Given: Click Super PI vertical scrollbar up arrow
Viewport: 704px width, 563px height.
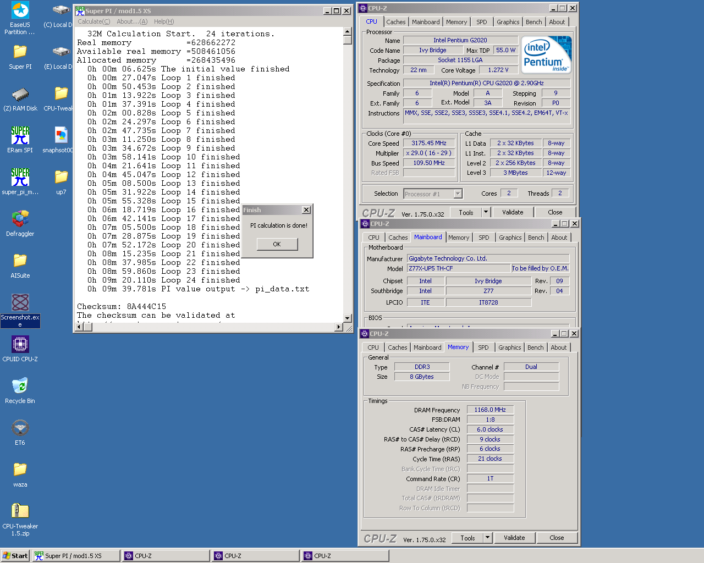Looking at the screenshot, I should (347, 31).
